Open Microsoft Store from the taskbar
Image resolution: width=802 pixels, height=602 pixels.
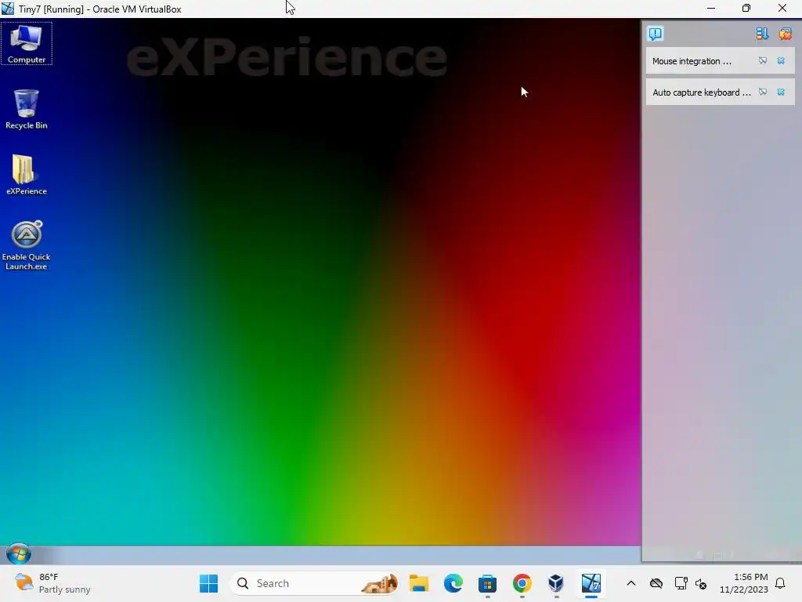point(487,583)
